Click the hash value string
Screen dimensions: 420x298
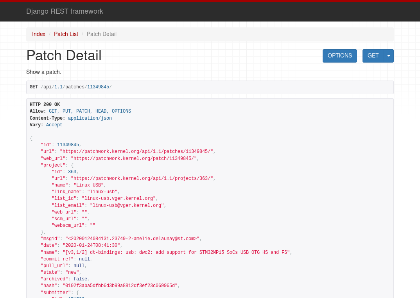coord(120,286)
